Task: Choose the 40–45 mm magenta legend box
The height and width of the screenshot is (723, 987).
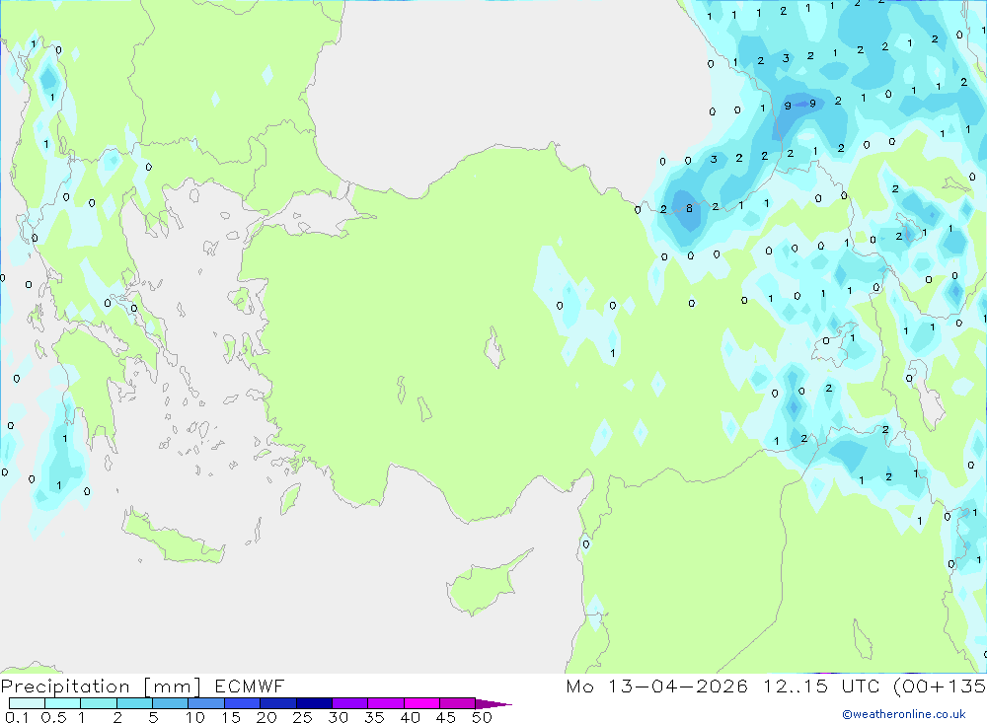Action: [x=421, y=703]
